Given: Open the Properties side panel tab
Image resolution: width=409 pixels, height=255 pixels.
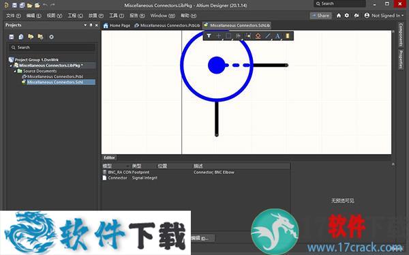Looking at the screenshot, I should pyautogui.click(x=401, y=59).
